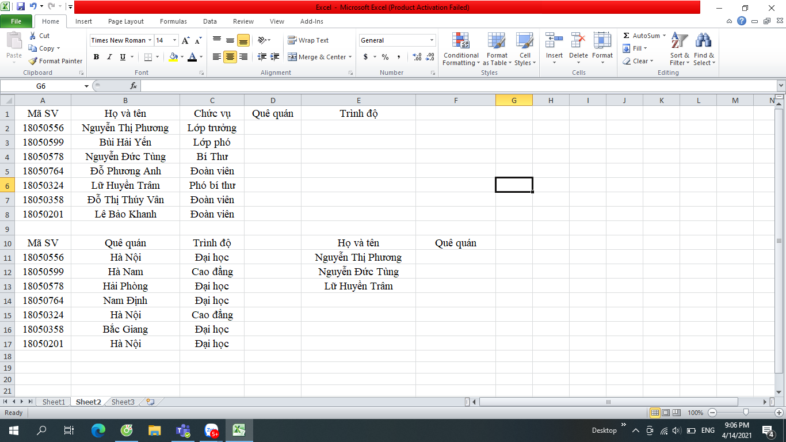This screenshot has width=786, height=442.
Task: Apply percent style format
Action: click(x=385, y=57)
